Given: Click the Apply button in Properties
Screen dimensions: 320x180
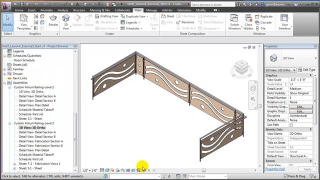Looking at the screenshot, I should pyautogui.click(x=307, y=169).
